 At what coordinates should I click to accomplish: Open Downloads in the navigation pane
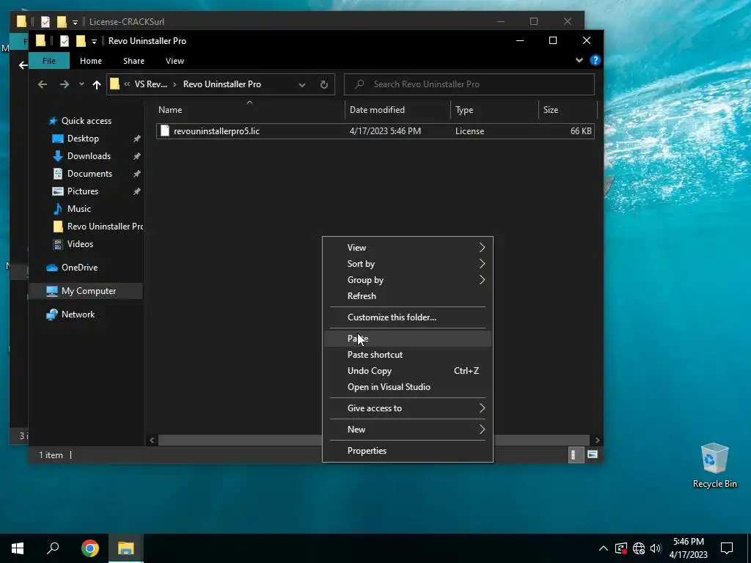click(x=89, y=156)
